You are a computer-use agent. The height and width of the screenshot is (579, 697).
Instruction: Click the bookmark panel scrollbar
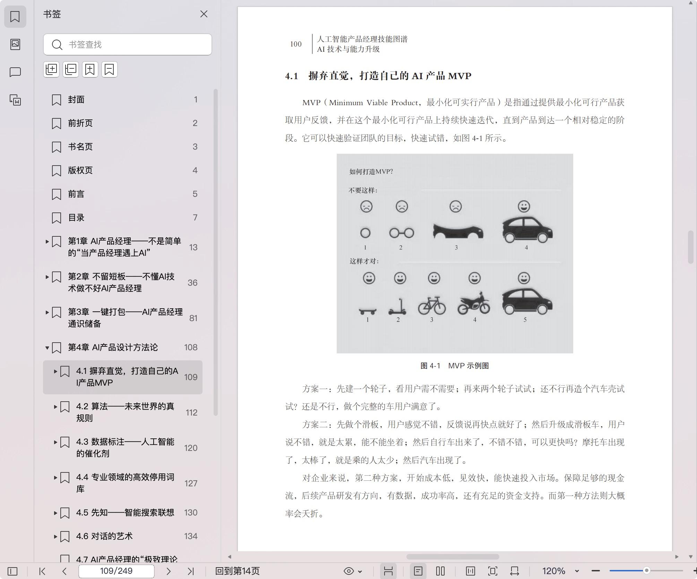(x=215, y=252)
